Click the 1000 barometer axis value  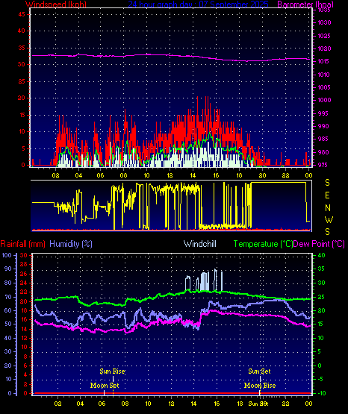point(324,100)
